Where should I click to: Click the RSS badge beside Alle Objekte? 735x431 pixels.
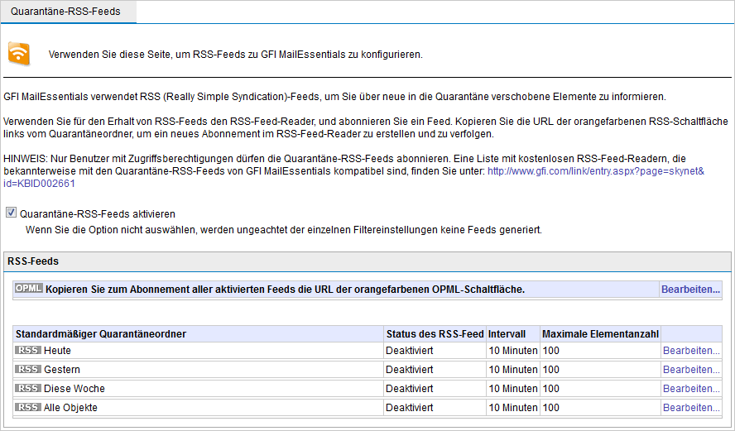click(x=28, y=408)
